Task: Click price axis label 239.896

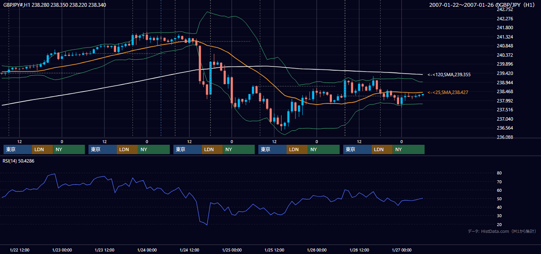Action: pyautogui.click(x=505, y=64)
